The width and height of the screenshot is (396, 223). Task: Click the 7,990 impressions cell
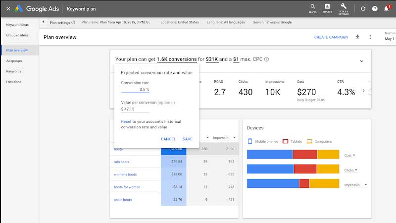(x=230, y=149)
